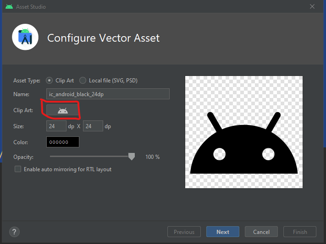
Task: Enable auto mirroring for RTL layout
Action: pyautogui.click(x=18, y=169)
